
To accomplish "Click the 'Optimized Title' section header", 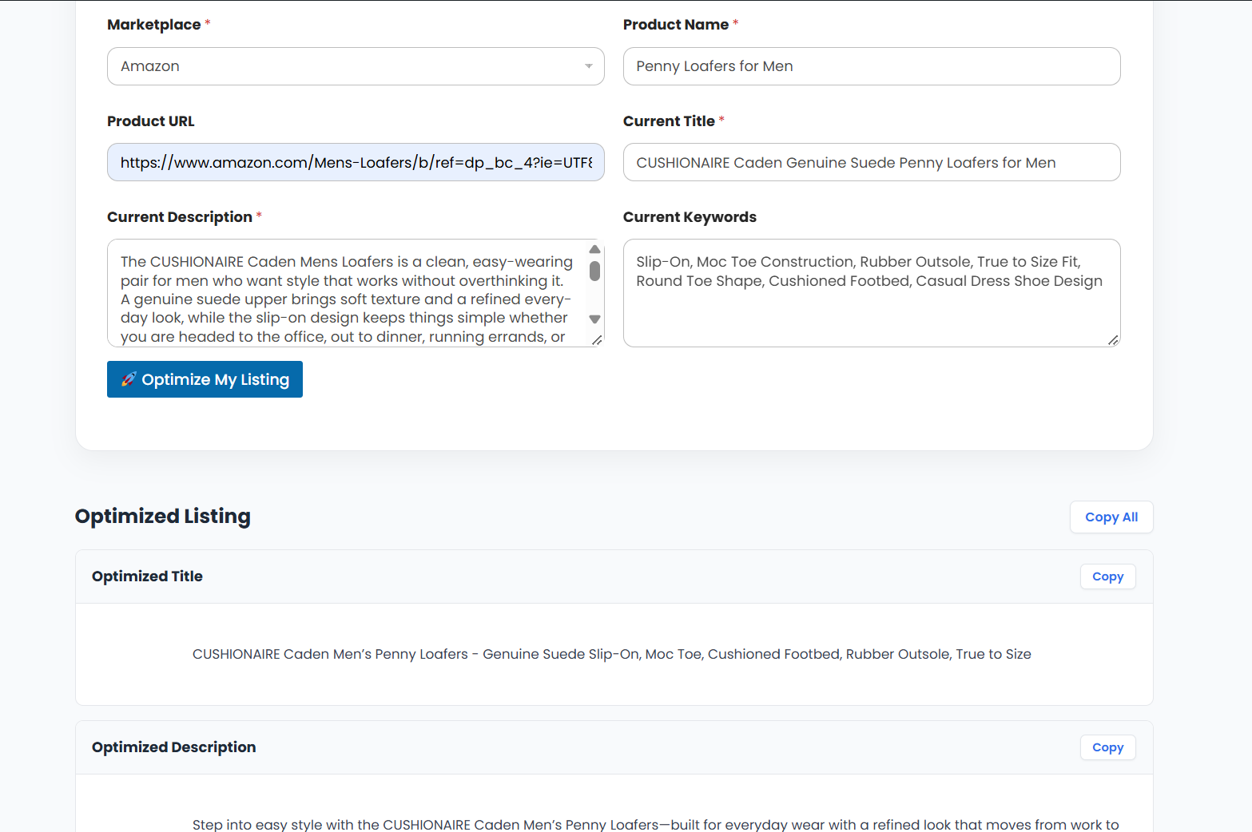I will point(147,576).
